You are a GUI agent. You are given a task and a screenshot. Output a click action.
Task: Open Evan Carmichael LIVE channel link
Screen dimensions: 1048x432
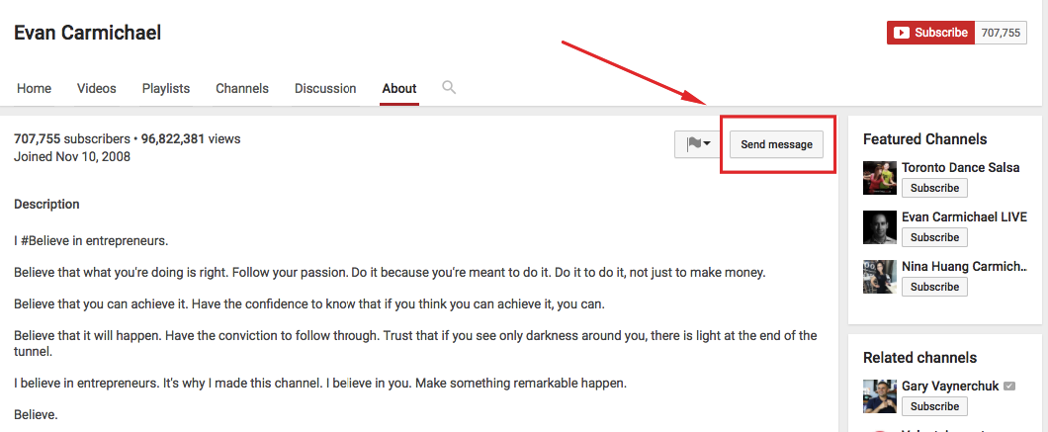pos(964,216)
